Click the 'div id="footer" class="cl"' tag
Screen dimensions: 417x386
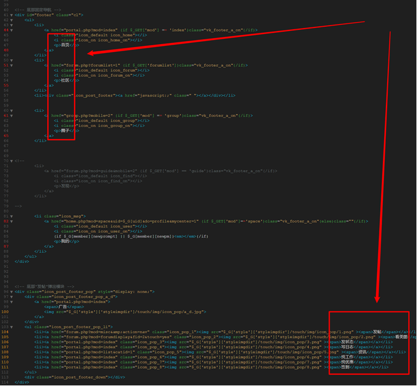click(49, 15)
